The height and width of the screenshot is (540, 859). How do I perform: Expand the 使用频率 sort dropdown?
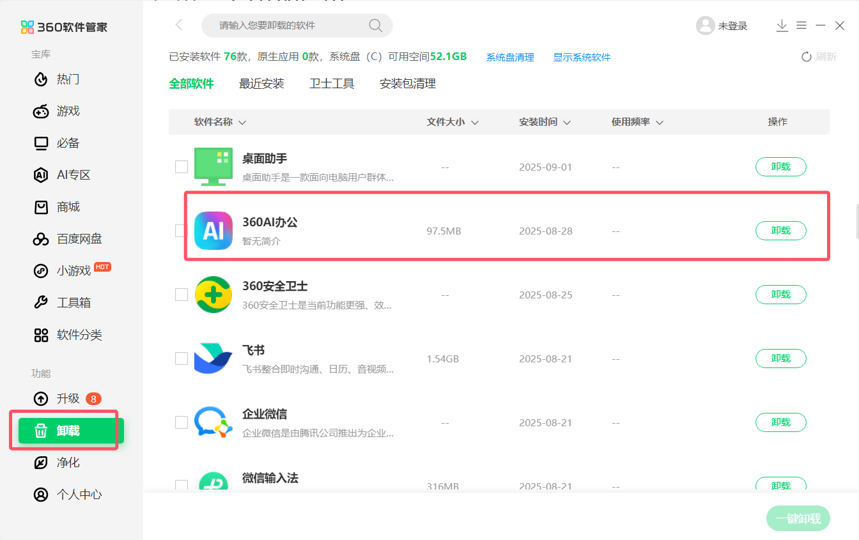(660, 121)
